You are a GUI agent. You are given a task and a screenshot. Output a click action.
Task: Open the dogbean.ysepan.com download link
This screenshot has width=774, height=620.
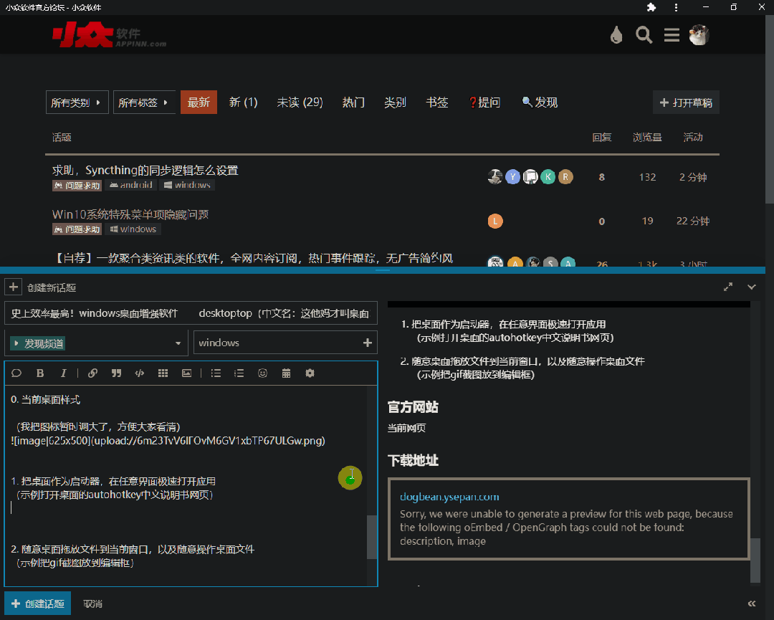[x=450, y=496]
